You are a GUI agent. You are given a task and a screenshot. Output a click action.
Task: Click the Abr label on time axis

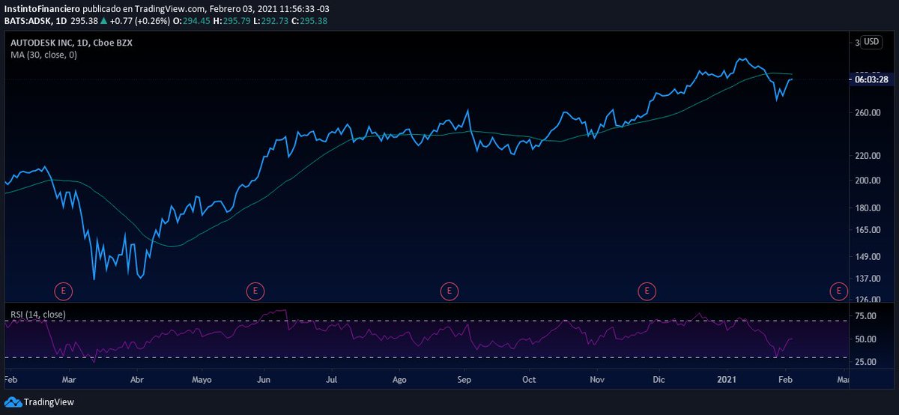tap(138, 381)
